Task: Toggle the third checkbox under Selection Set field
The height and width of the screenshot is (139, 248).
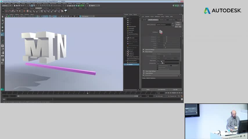Action: 157,69
